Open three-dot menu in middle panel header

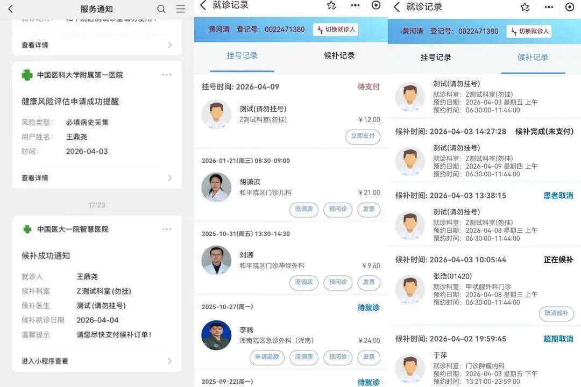pyautogui.click(x=355, y=5)
